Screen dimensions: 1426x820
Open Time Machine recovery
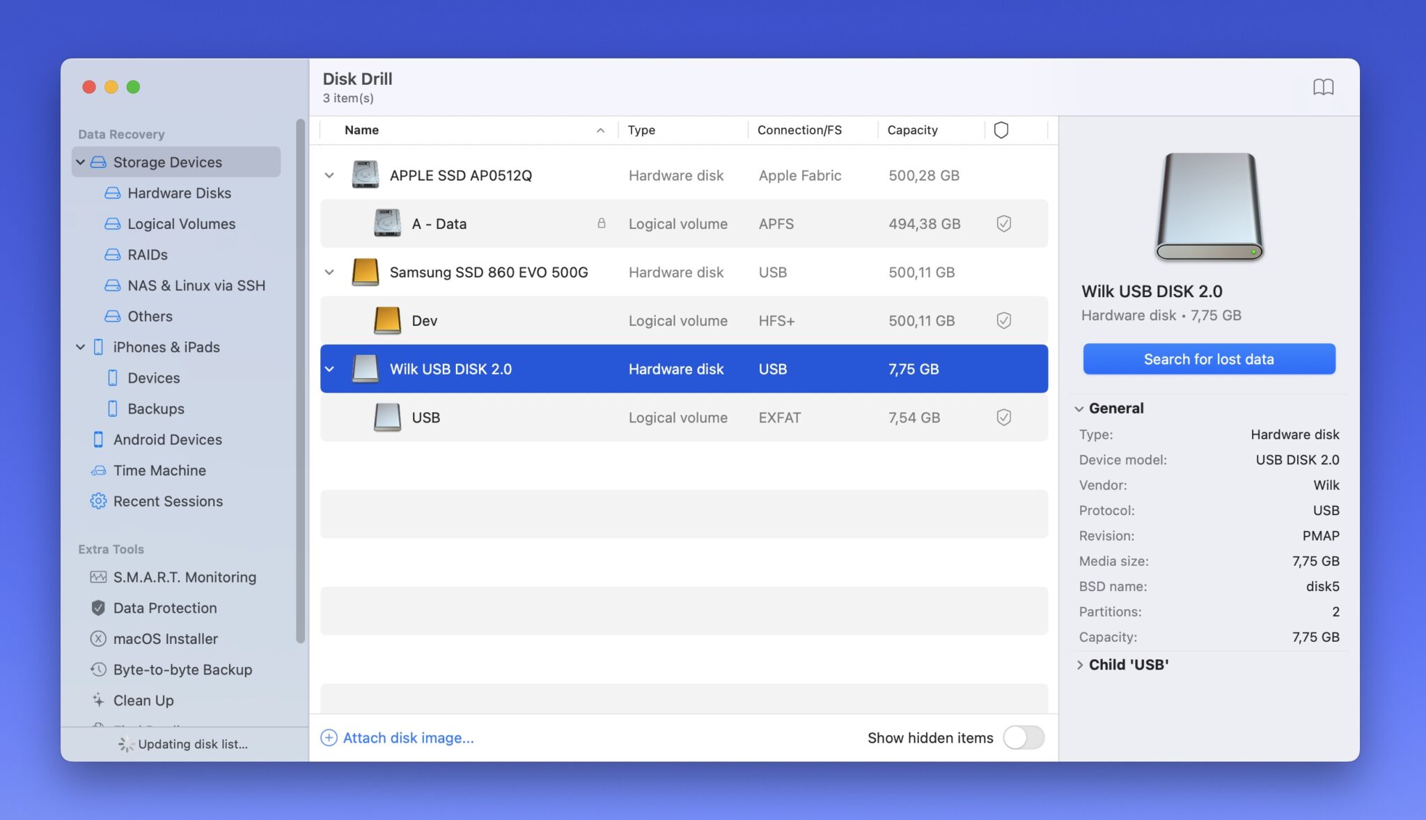coord(159,471)
